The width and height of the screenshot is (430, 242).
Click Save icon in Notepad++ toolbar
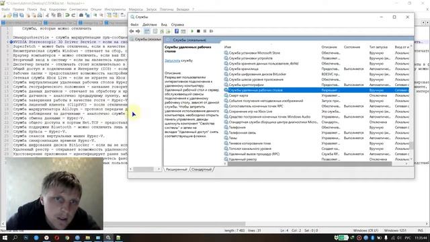pos(15,15)
